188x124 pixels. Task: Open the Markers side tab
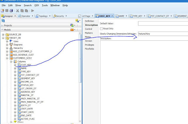pyautogui.click(x=89, y=33)
